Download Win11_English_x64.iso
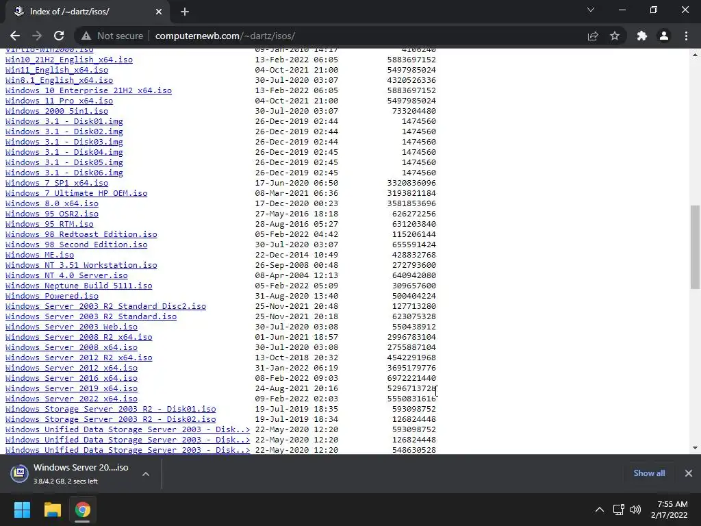 pyautogui.click(x=57, y=70)
